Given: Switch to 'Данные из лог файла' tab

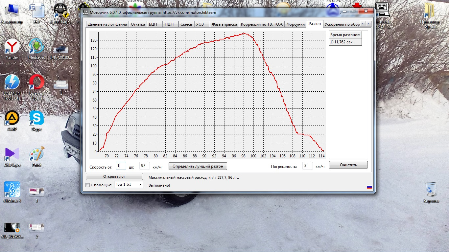Looking at the screenshot, I should tap(107, 24).
